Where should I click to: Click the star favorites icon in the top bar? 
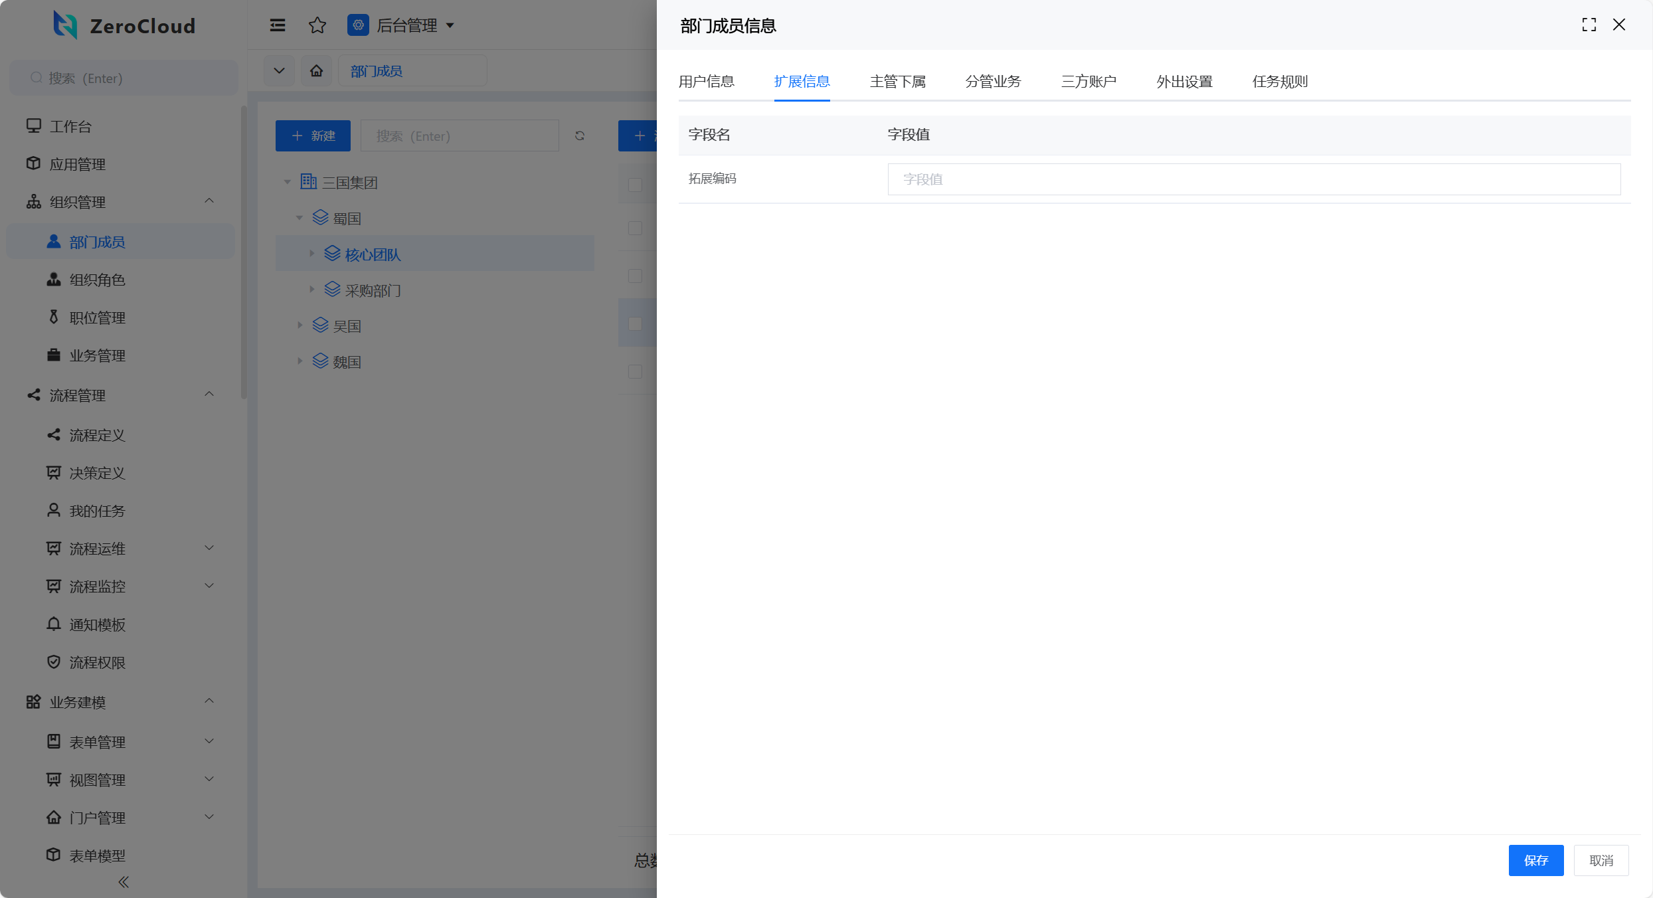pos(317,25)
